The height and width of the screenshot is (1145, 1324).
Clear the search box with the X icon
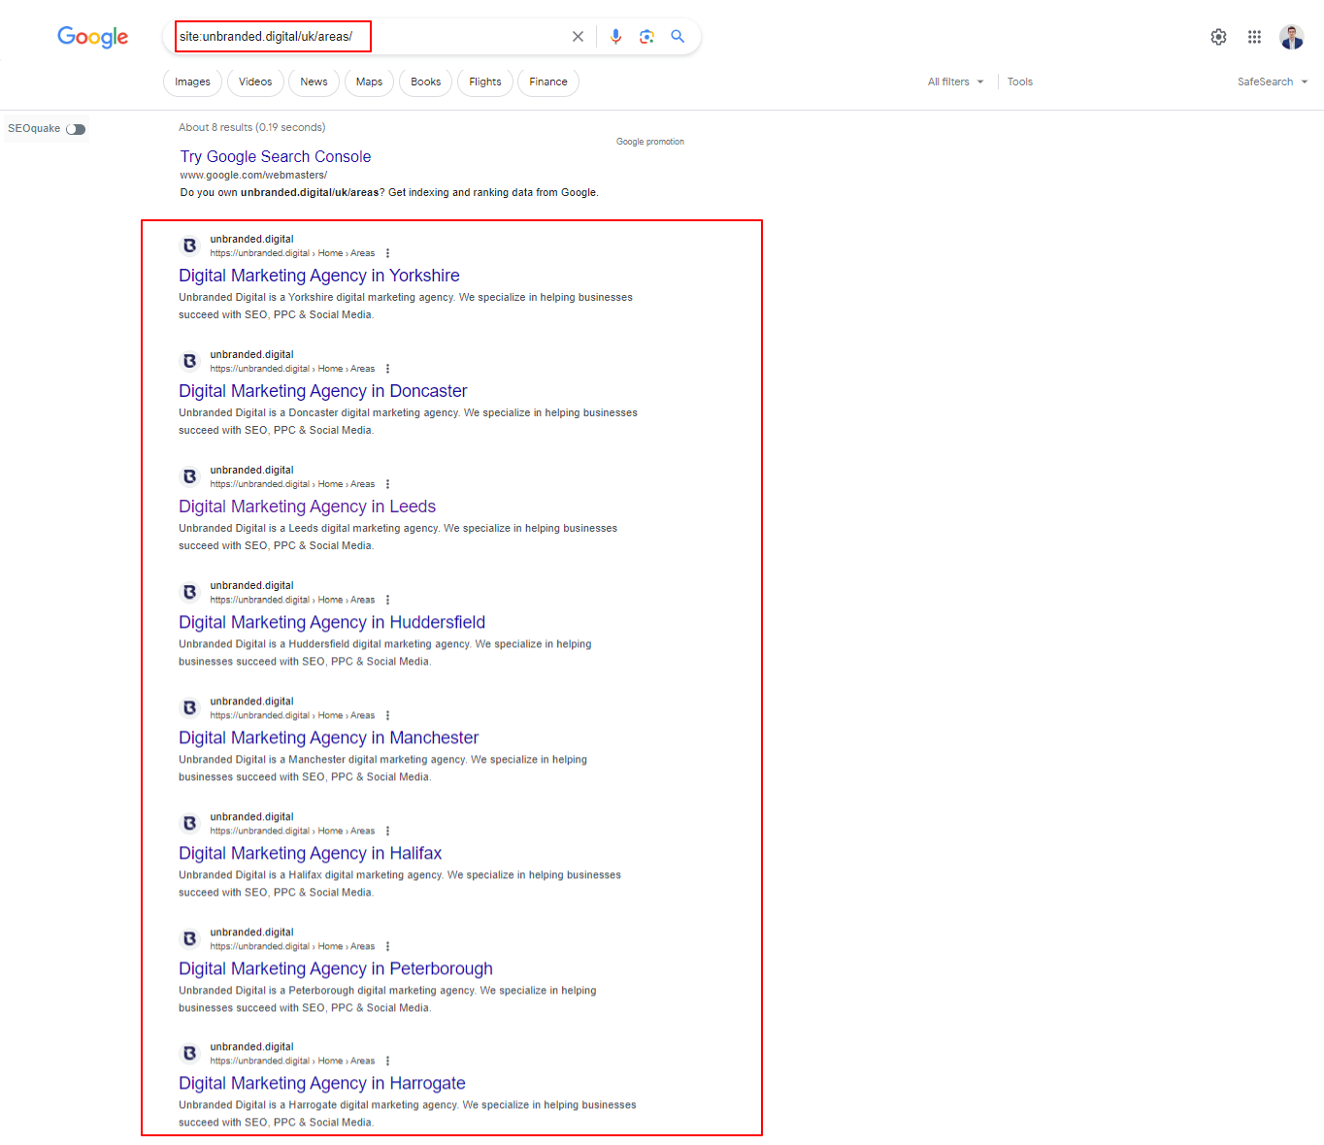[578, 37]
